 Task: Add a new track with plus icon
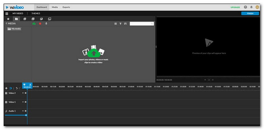(x=6, y=88)
